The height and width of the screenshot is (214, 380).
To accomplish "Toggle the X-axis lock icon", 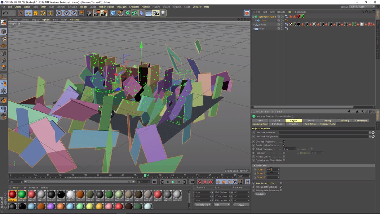I will click(x=59, y=13).
